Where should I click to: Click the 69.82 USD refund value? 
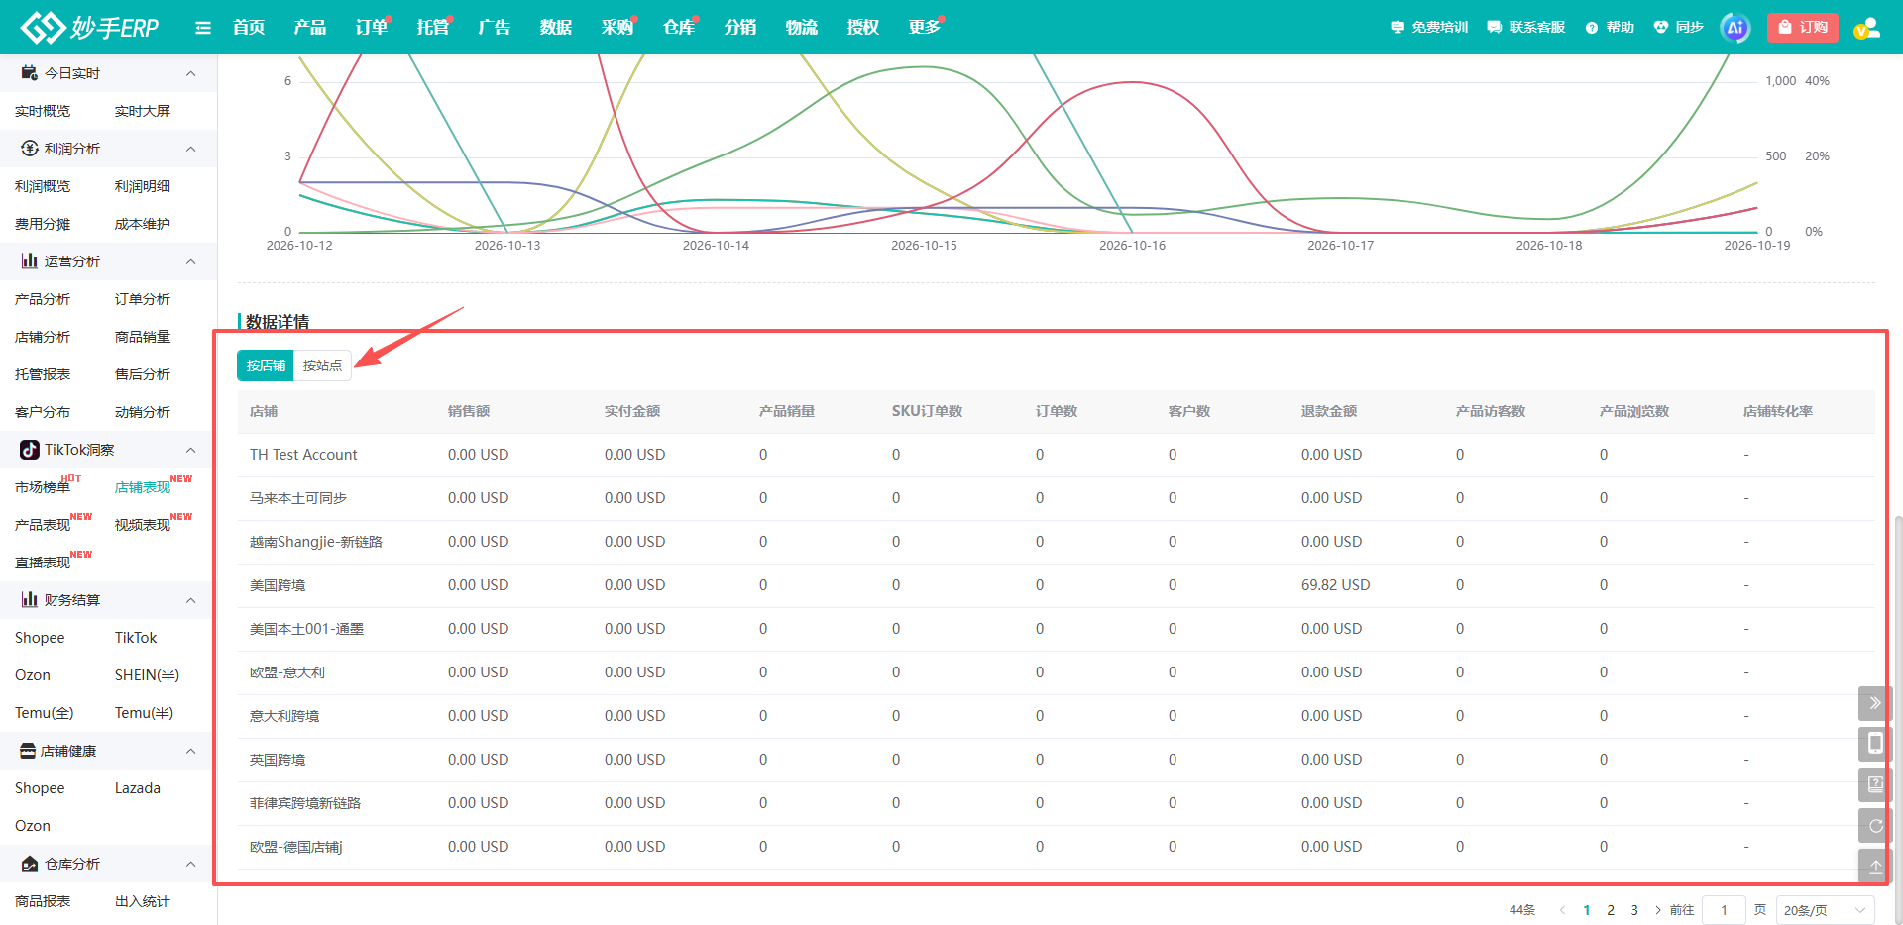[1335, 585]
